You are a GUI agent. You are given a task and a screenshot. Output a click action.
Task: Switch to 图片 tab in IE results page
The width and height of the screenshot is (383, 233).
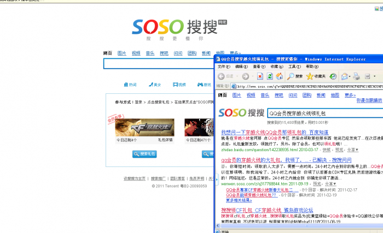coord(236,95)
